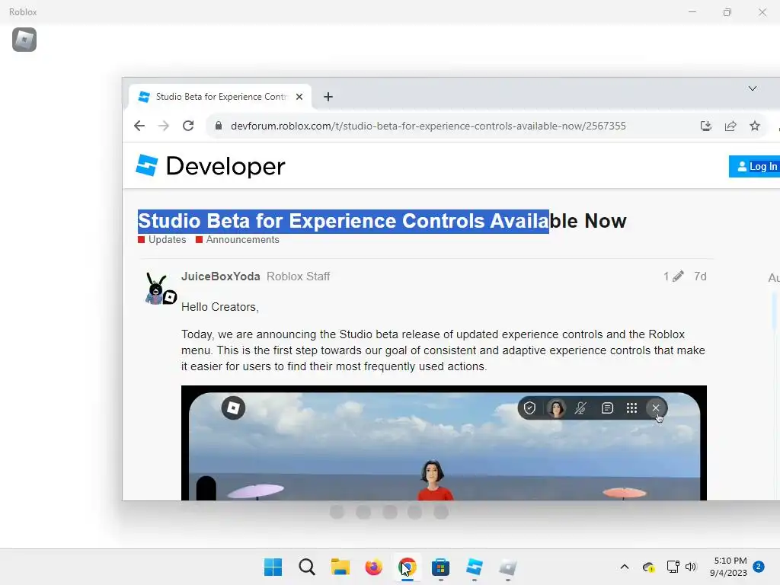Go back to the previous page

pyautogui.click(x=139, y=126)
